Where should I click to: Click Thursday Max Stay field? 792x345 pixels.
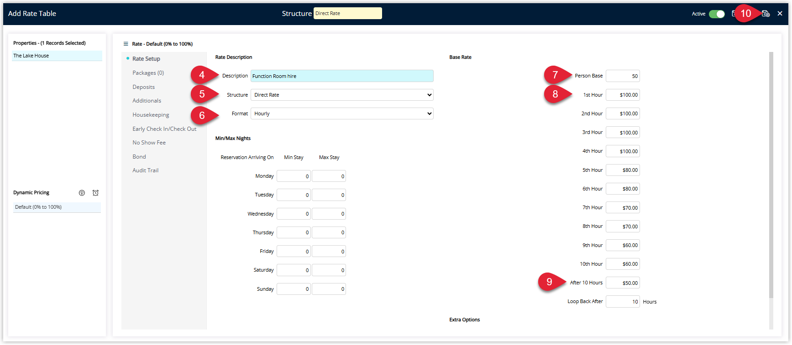[x=329, y=232]
